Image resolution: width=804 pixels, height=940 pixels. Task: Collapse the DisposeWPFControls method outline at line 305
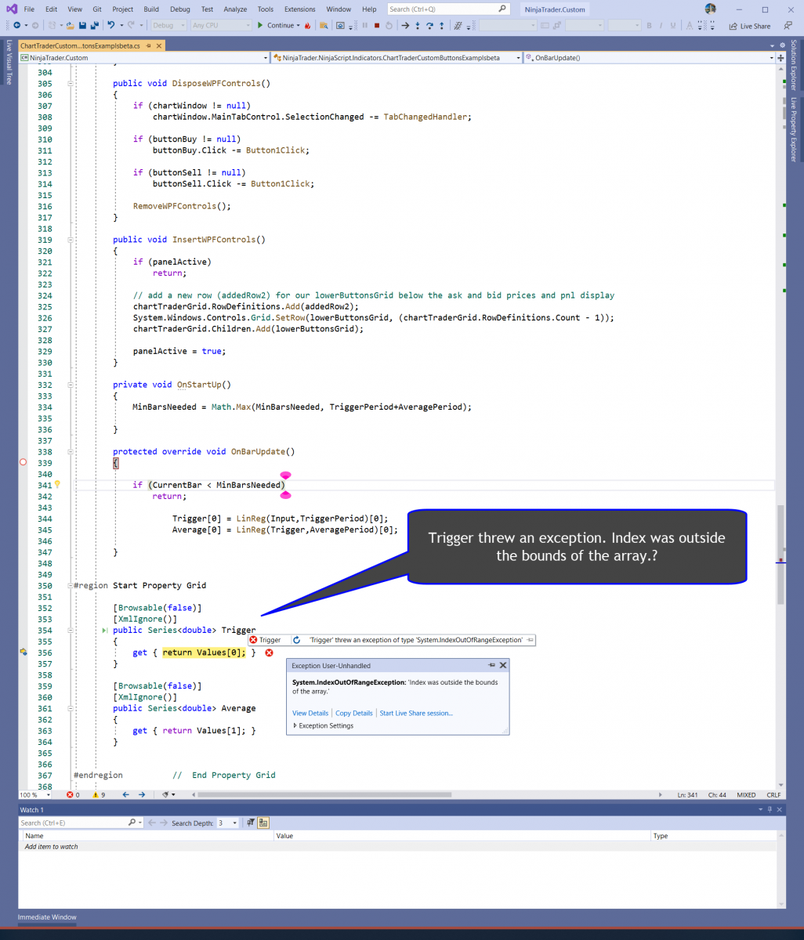tap(70, 83)
